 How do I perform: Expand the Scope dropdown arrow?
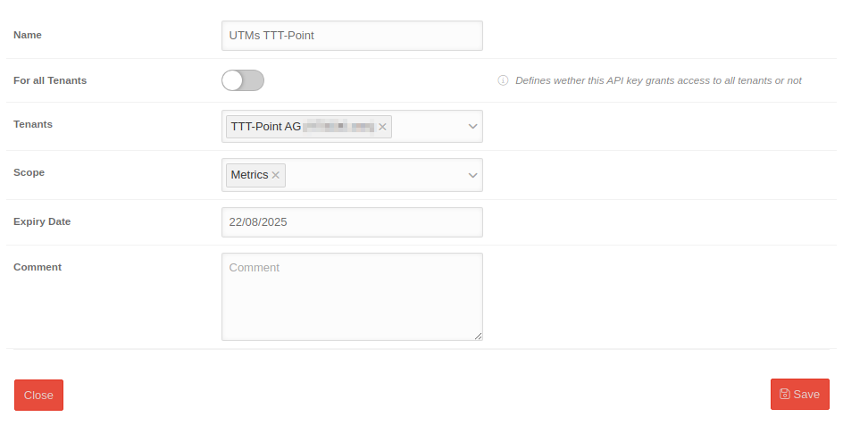click(473, 175)
